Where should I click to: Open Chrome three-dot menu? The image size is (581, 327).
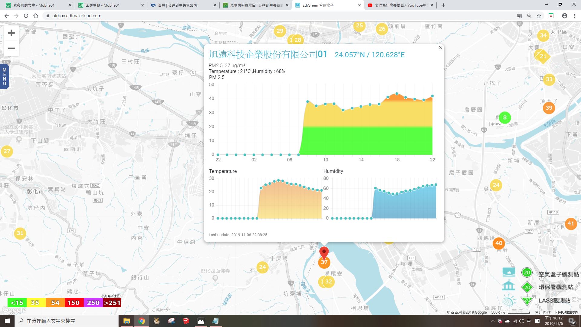(x=574, y=16)
